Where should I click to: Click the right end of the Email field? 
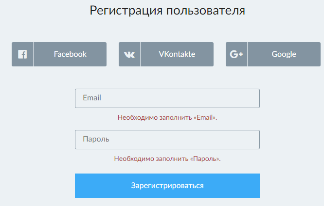[x=253, y=98]
